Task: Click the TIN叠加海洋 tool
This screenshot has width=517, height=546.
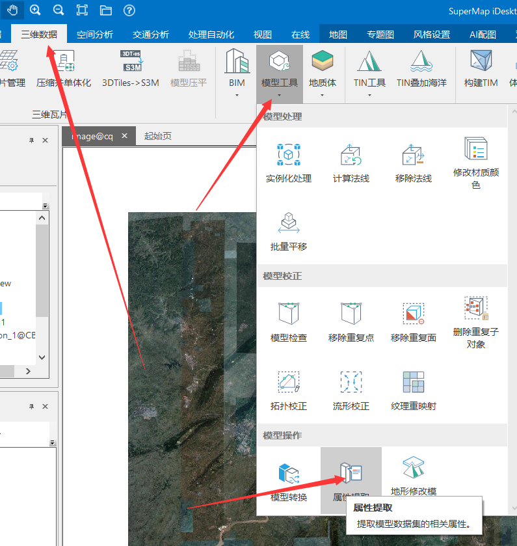Action: pyautogui.click(x=421, y=69)
